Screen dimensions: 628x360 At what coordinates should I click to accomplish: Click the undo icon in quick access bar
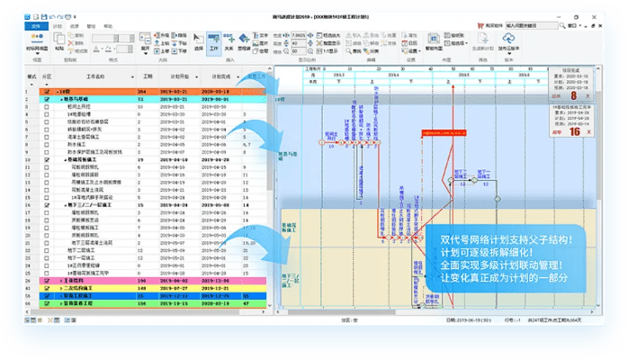coord(52,17)
